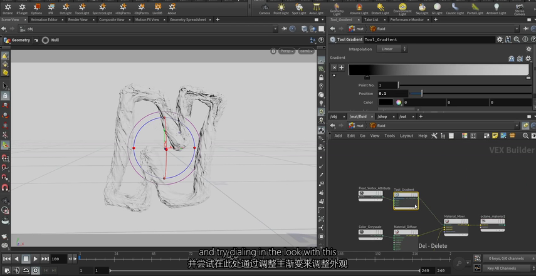Click the black Color swatch

(386, 102)
